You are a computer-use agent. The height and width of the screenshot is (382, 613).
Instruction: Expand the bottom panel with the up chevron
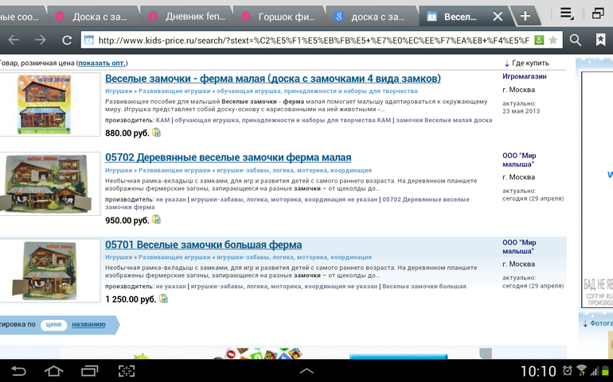(x=306, y=371)
